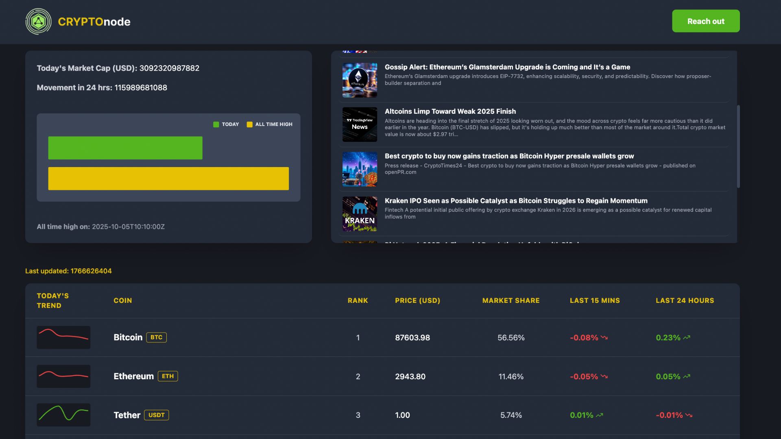The width and height of the screenshot is (781, 439).
Task: Click Tether's green upward arrow under Last 15 Mins
Action: pyautogui.click(x=599, y=415)
